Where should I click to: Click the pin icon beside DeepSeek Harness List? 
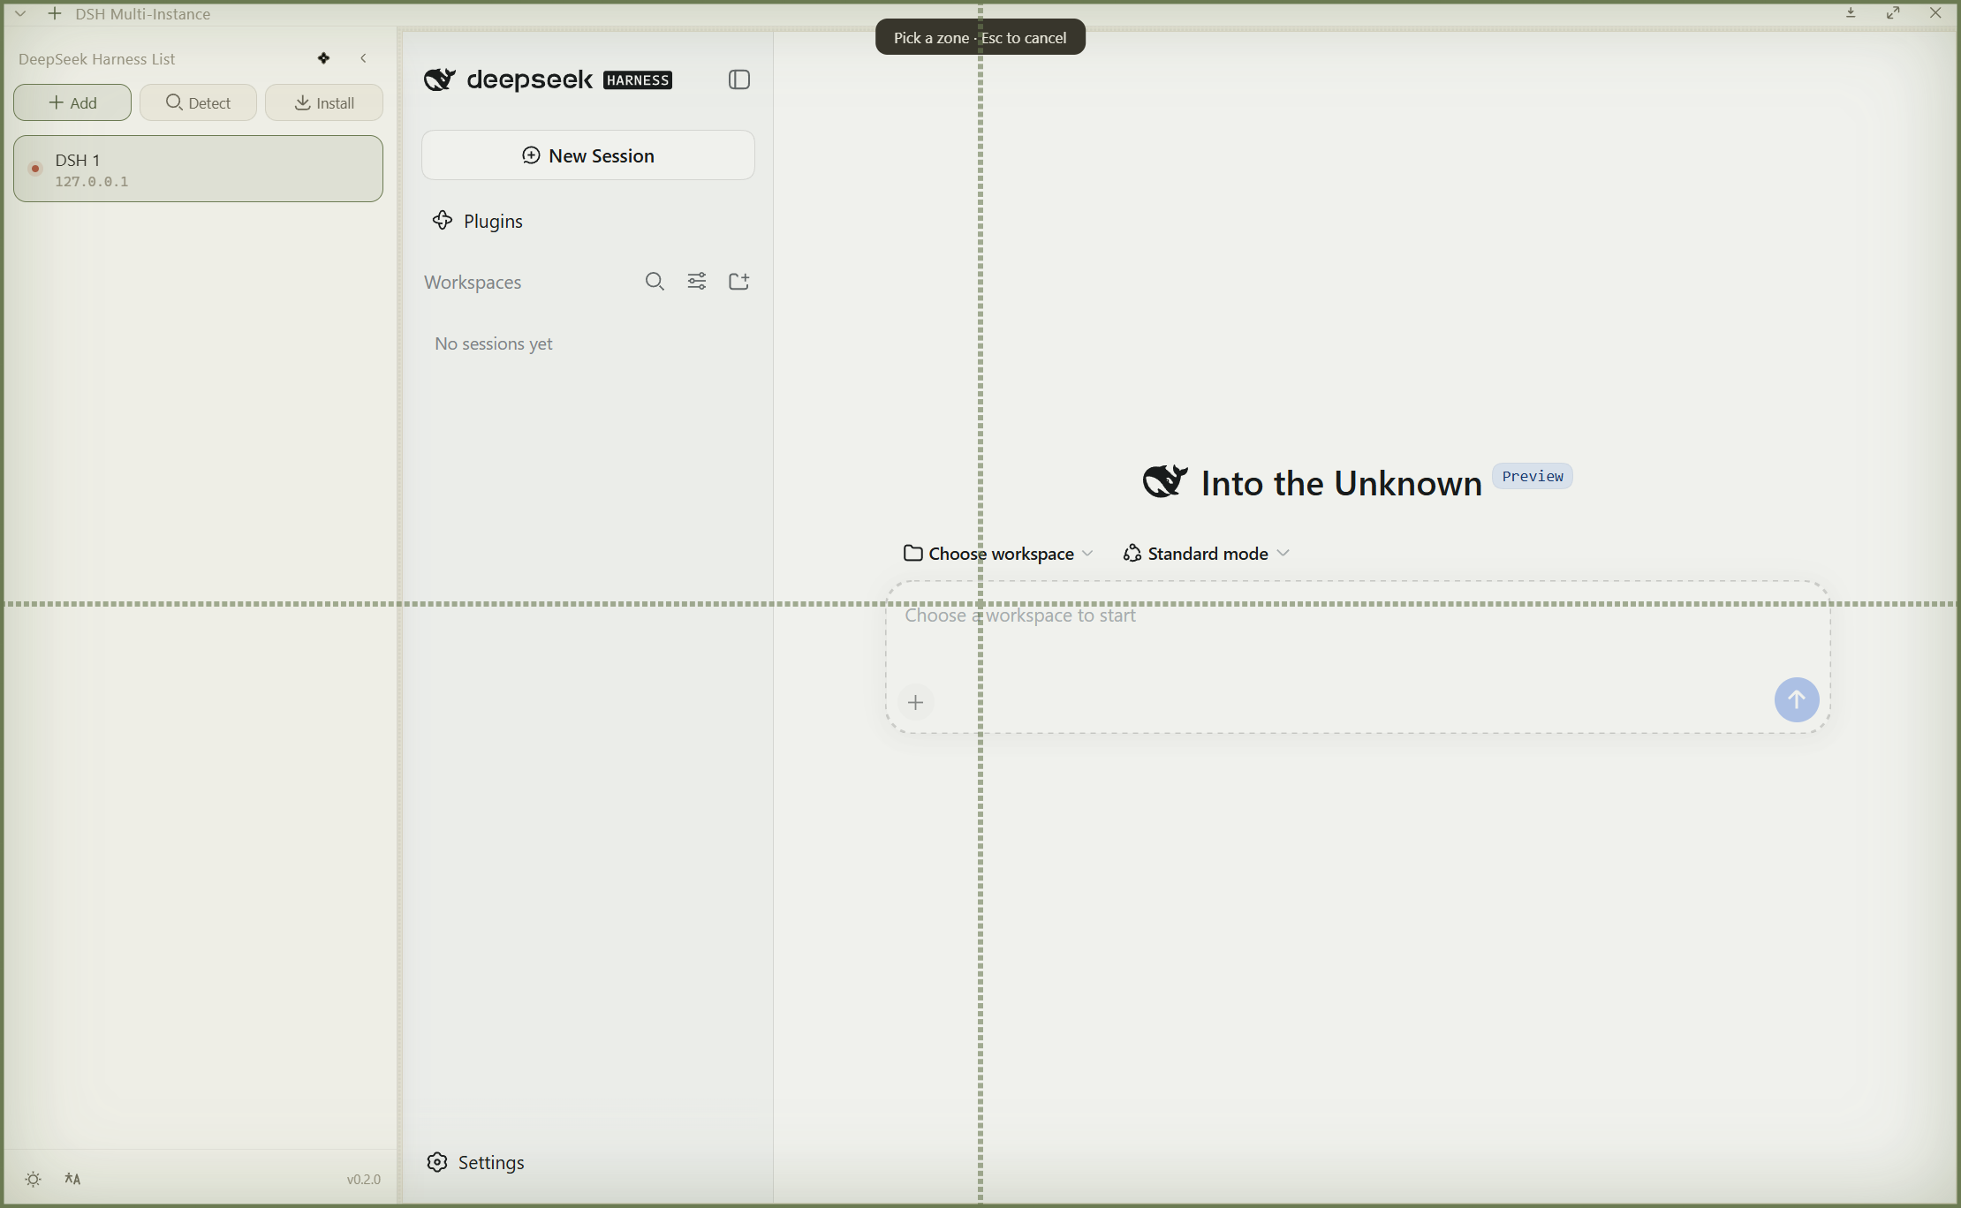coord(324,58)
